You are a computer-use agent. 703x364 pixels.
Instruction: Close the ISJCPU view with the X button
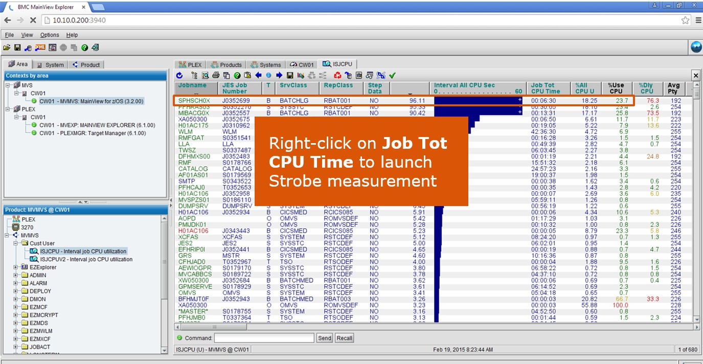tap(696, 75)
